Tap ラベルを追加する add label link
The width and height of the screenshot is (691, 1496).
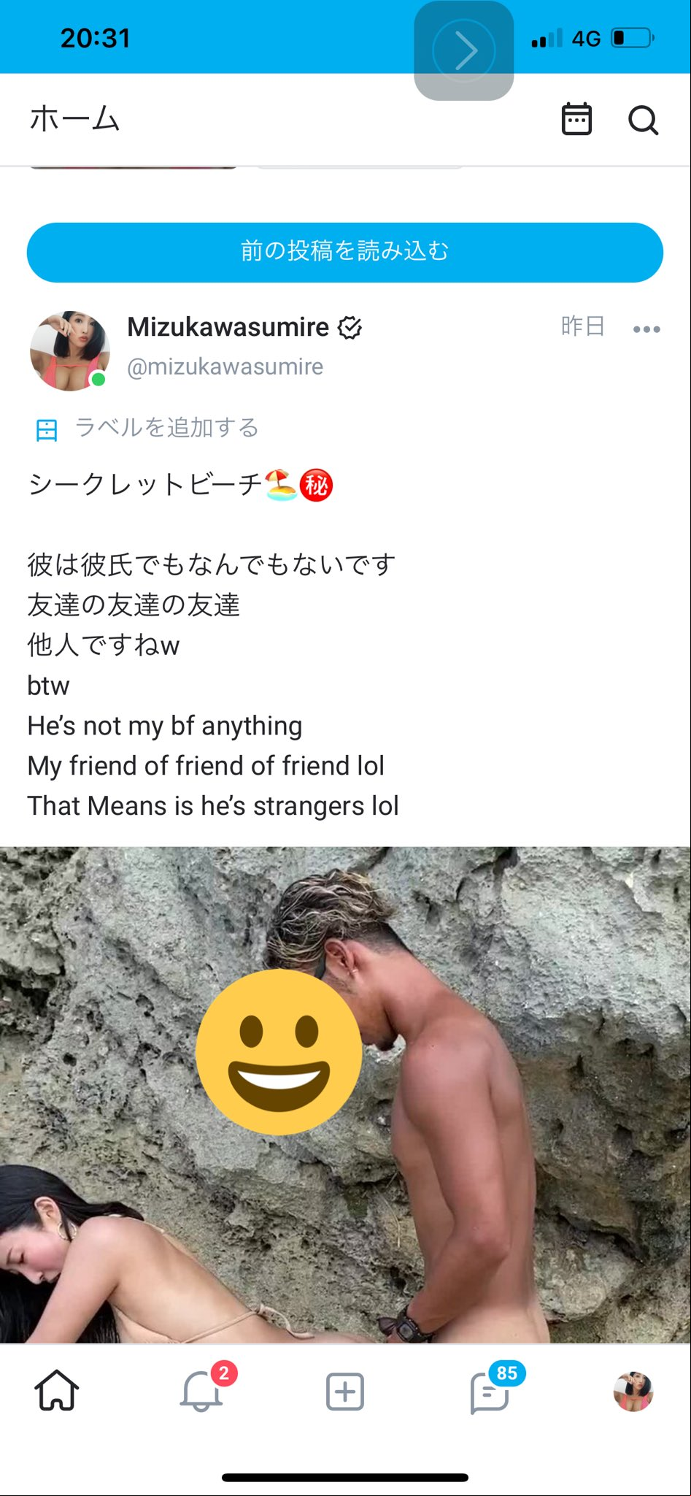coord(167,427)
